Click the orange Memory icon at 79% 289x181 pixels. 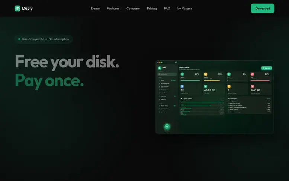(x=206, y=74)
